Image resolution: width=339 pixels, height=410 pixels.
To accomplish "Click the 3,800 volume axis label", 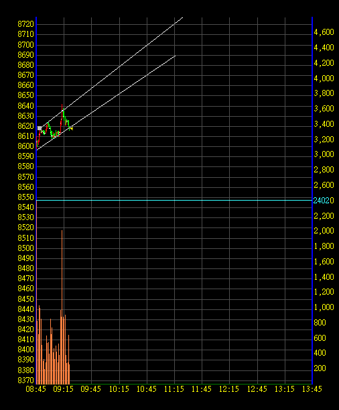I will point(324,93).
